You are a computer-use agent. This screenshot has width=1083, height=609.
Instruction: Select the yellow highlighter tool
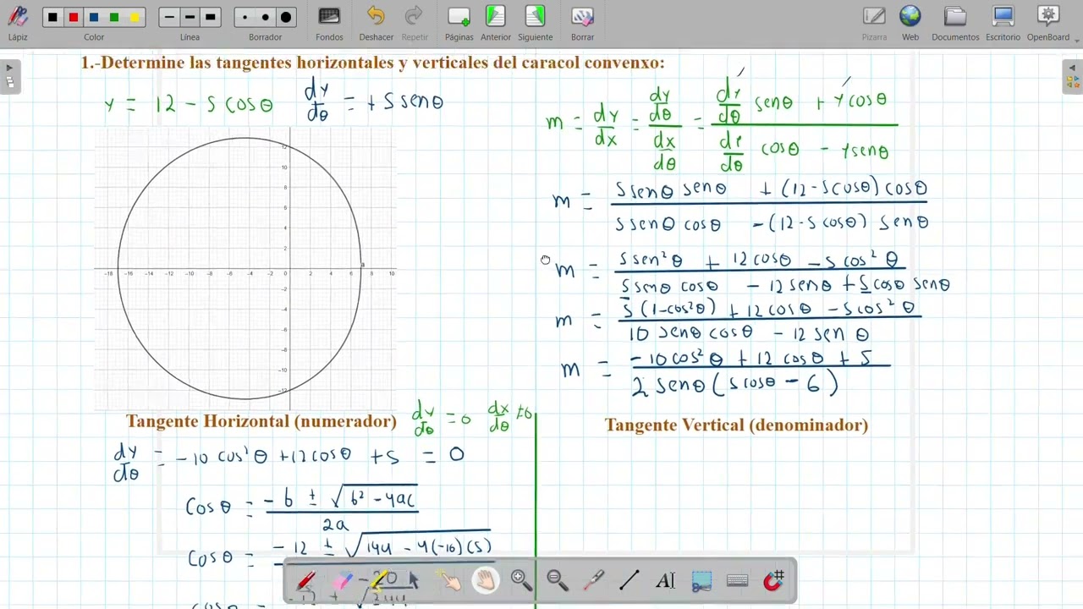(x=379, y=580)
